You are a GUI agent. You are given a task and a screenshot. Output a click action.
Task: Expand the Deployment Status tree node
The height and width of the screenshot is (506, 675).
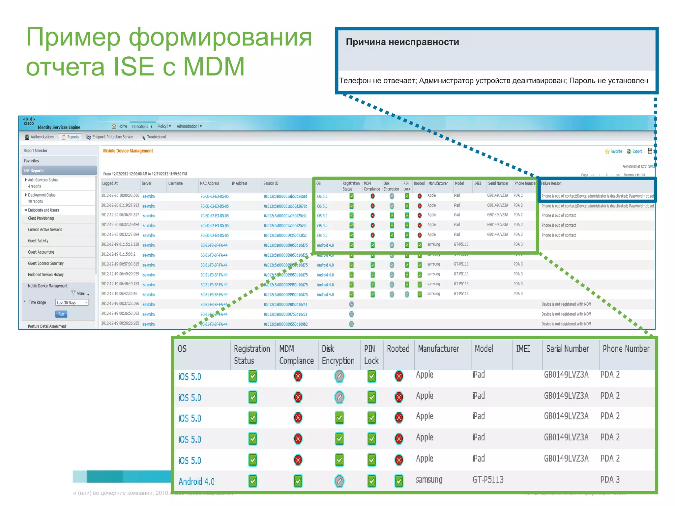26,195
